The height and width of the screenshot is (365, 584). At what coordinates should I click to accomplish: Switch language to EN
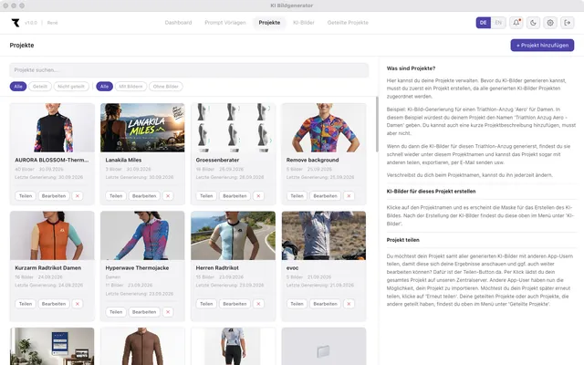pos(498,23)
